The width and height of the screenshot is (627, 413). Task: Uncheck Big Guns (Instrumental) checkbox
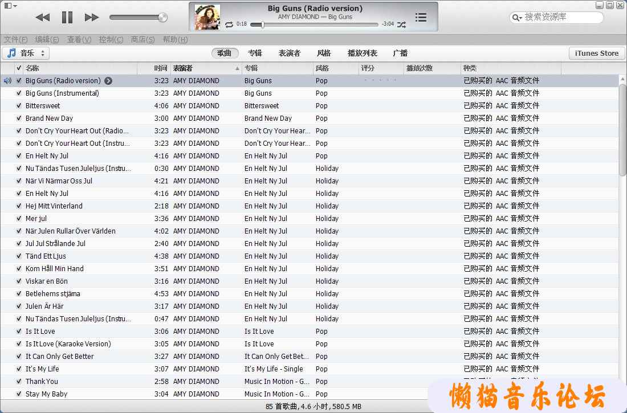point(19,93)
